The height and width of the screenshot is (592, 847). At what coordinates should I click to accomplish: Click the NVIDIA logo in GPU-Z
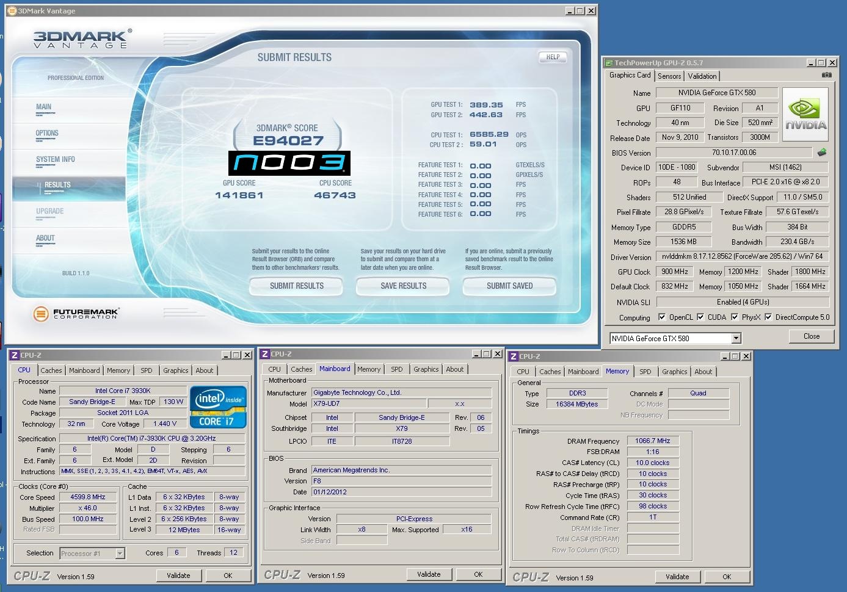coord(805,115)
